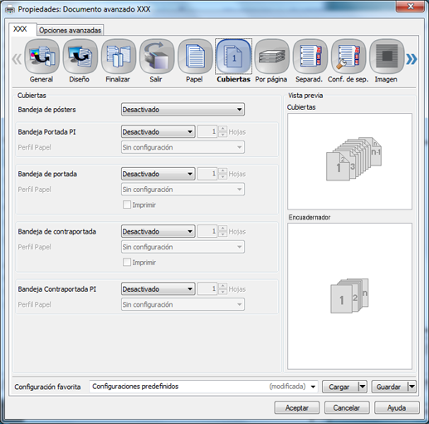Image resolution: width=429 pixels, height=424 pixels.
Task: Click the Salir printer output icon
Action: [x=157, y=57]
